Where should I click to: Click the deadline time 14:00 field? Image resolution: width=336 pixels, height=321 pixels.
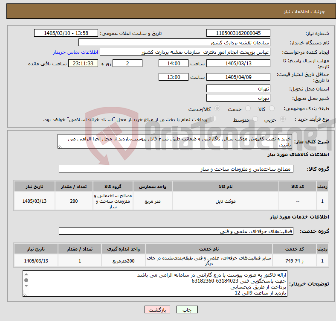click(x=174, y=63)
